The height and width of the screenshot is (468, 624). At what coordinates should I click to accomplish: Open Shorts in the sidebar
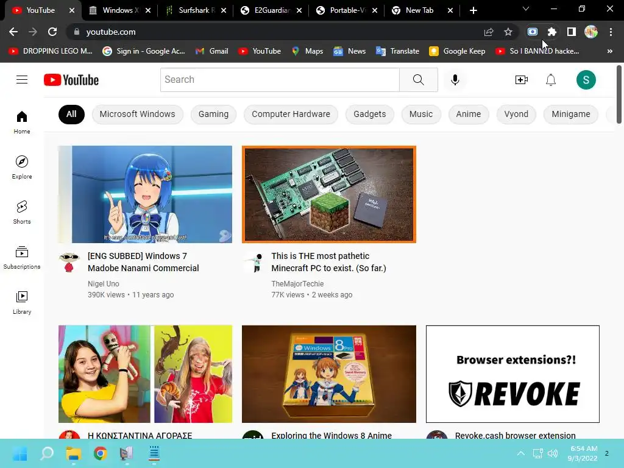[x=22, y=212]
